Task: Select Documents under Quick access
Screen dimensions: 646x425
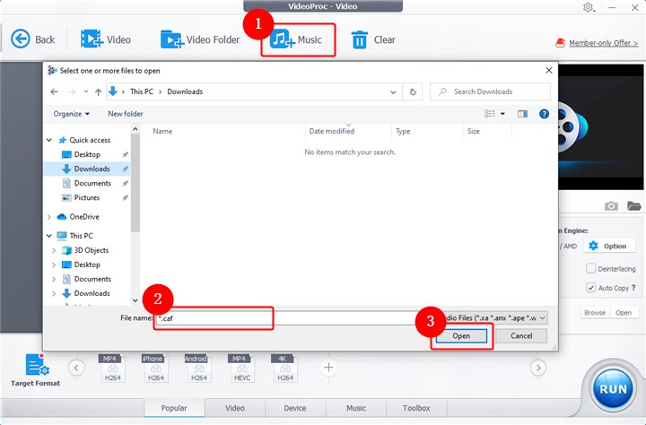Action: click(92, 183)
